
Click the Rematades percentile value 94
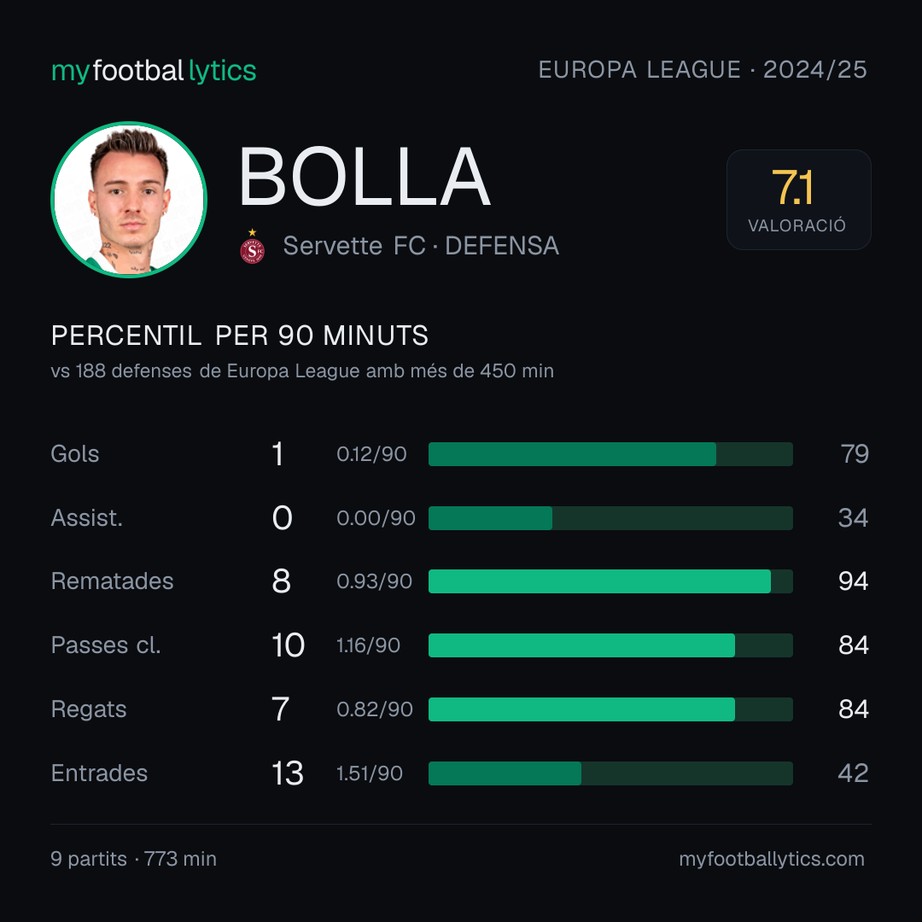tap(853, 581)
